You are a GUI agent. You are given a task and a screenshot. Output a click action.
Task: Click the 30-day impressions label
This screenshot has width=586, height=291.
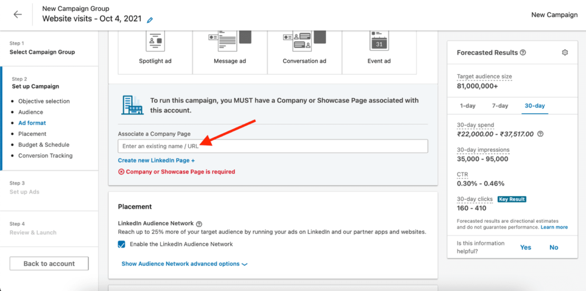483,150
